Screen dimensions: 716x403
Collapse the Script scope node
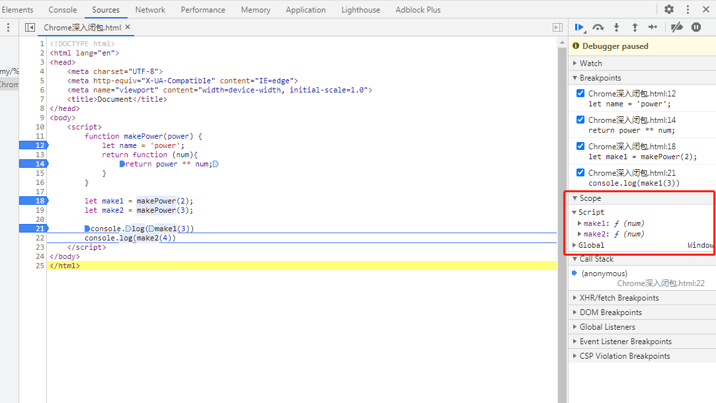point(575,212)
